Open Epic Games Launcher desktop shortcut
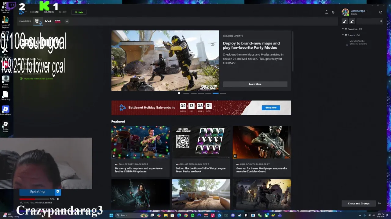The image size is (391, 219). point(5,8)
